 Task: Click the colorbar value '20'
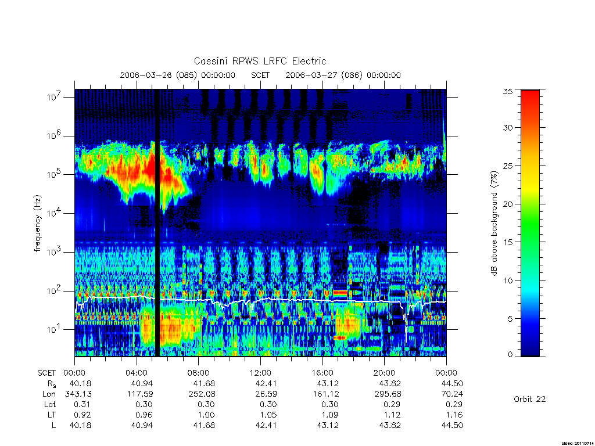pos(507,204)
